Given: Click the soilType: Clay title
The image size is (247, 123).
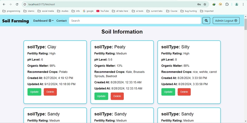Looking at the screenshot, I should point(42,47).
